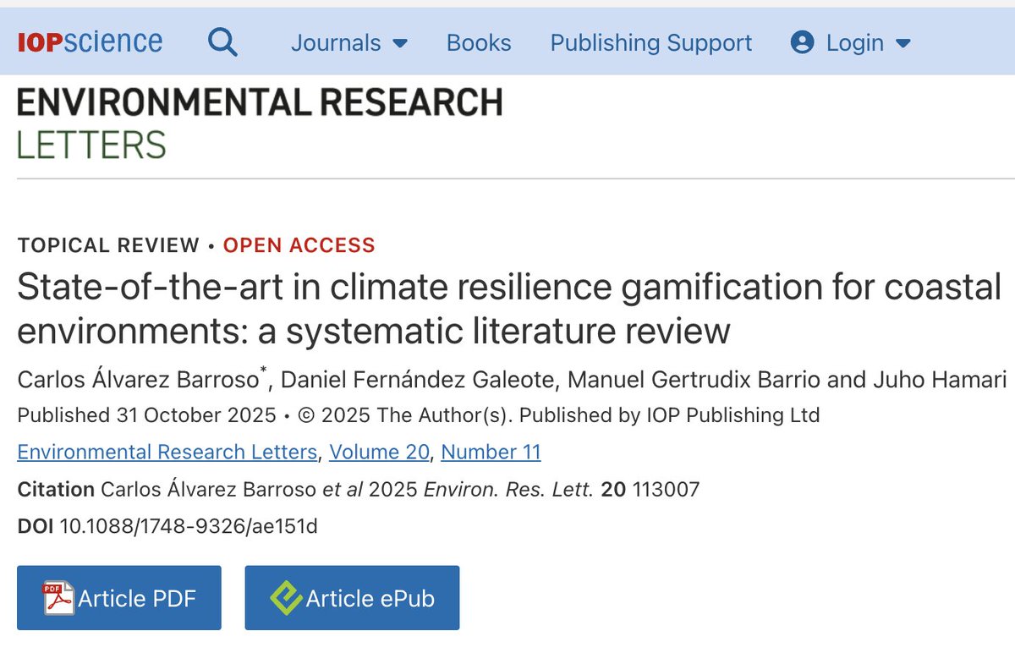Click the TOPICAL REVIEW label
Image resolution: width=1015 pixels, height=653 pixels.
click(x=108, y=245)
